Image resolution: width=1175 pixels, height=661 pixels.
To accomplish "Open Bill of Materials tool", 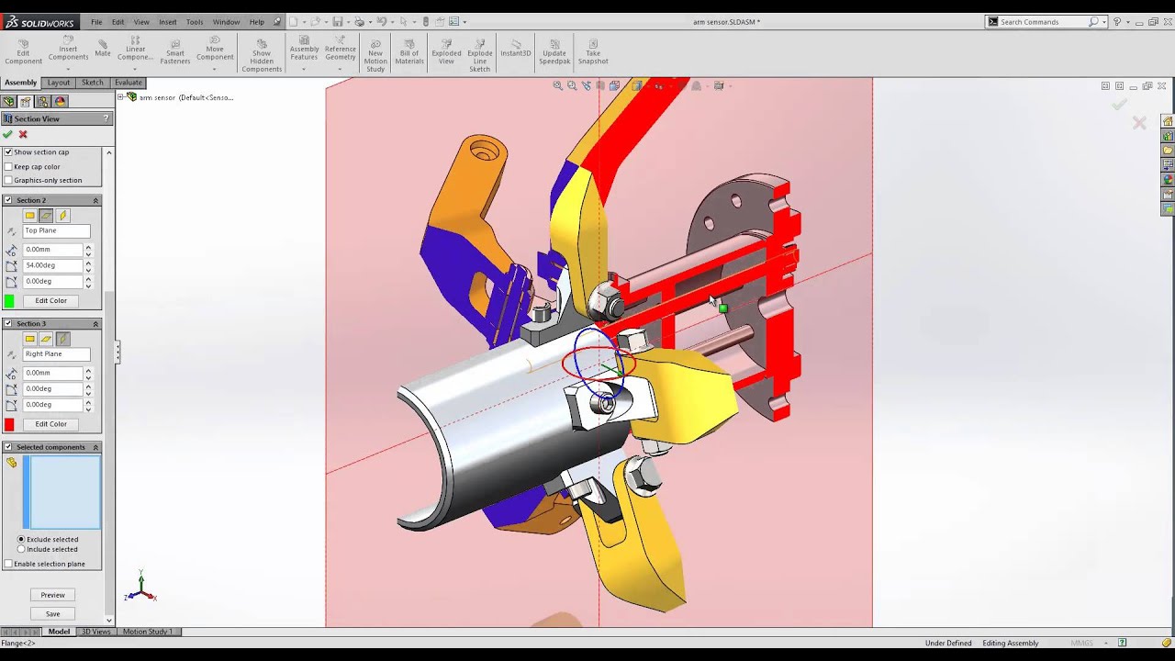I will (409, 51).
